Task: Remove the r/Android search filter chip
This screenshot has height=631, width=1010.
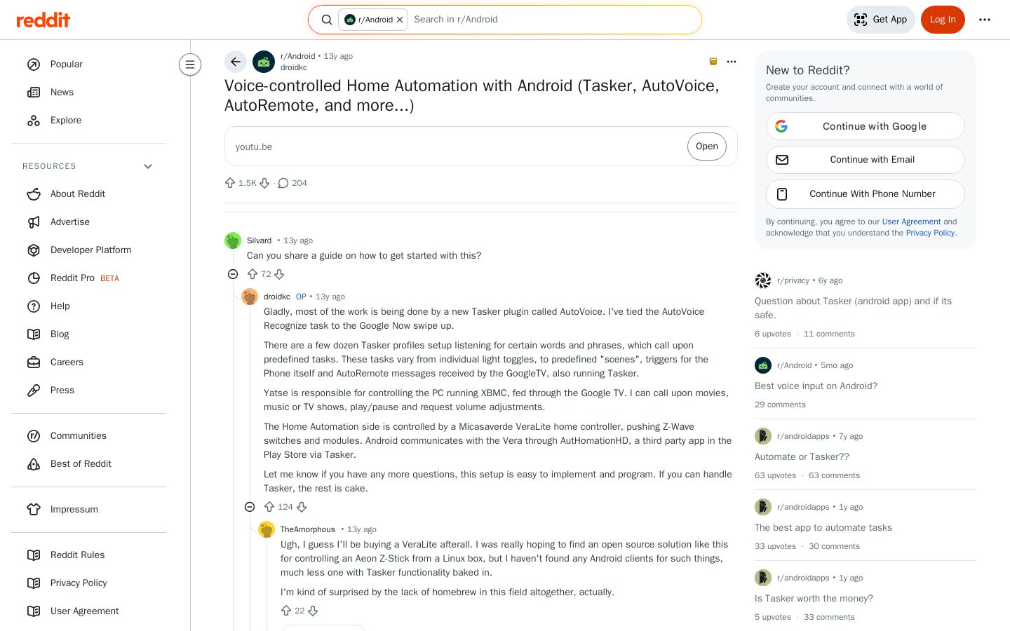Action: pos(400,20)
